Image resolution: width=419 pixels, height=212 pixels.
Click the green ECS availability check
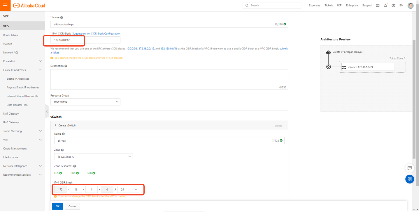(61, 173)
